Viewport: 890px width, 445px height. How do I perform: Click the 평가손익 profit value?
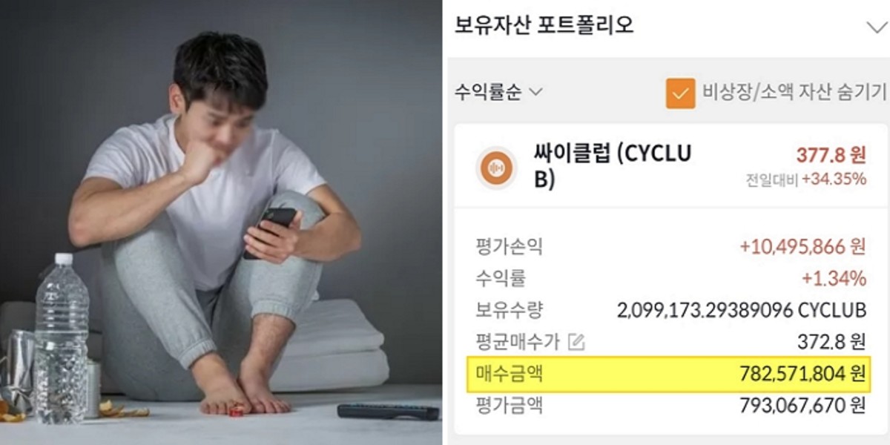pyautogui.click(x=803, y=247)
